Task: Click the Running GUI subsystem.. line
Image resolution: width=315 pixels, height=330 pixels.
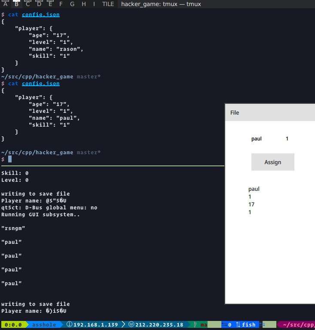Action: click(x=40, y=215)
